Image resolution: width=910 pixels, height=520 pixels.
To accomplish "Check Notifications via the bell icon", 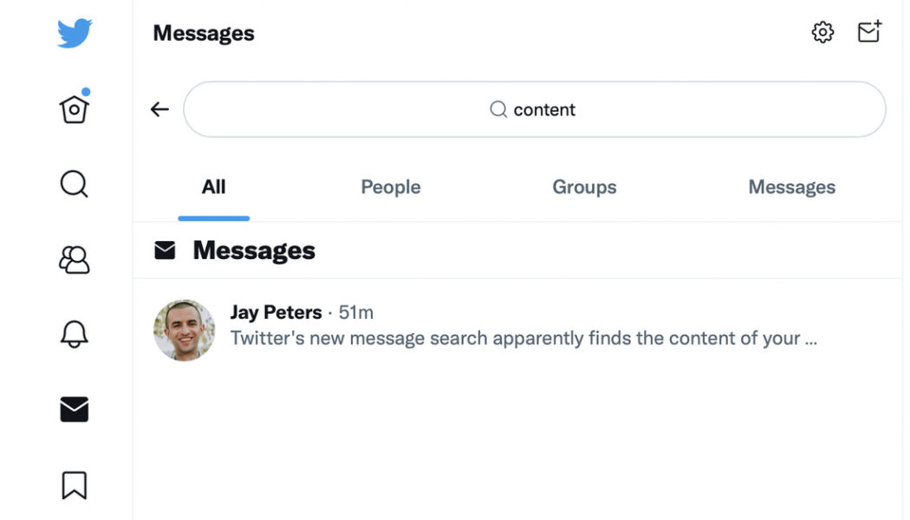I will tap(74, 335).
